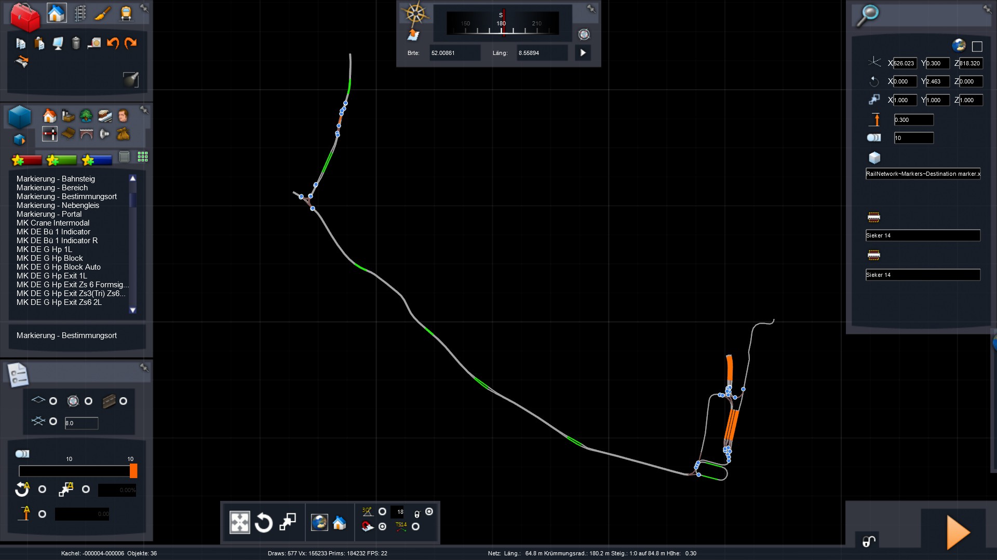Select the bridge arch category icon
This screenshot has height=560, width=997.
click(x=86, y=134)
